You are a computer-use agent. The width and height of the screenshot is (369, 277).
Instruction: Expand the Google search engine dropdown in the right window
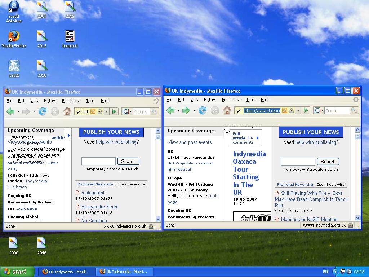point(323,110)
